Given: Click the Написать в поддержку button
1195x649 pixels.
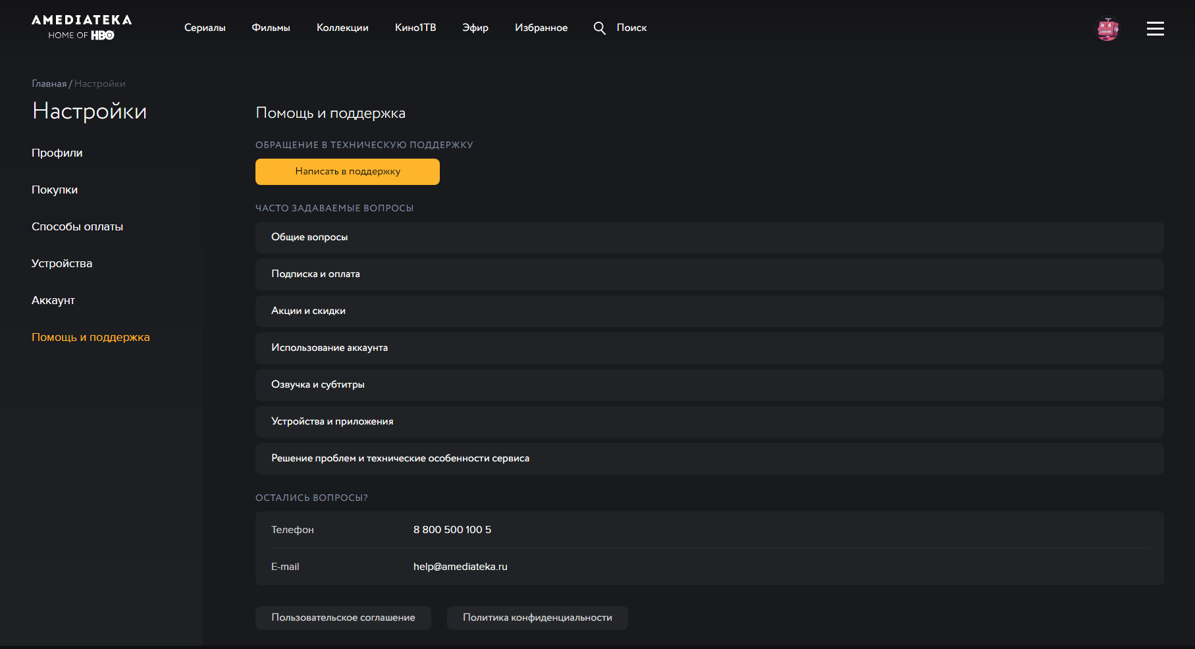Looking at the screenshot, I should 347,171.
